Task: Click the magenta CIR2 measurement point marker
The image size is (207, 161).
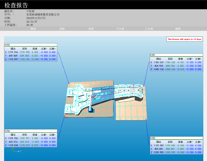Action: click(146, 120)
